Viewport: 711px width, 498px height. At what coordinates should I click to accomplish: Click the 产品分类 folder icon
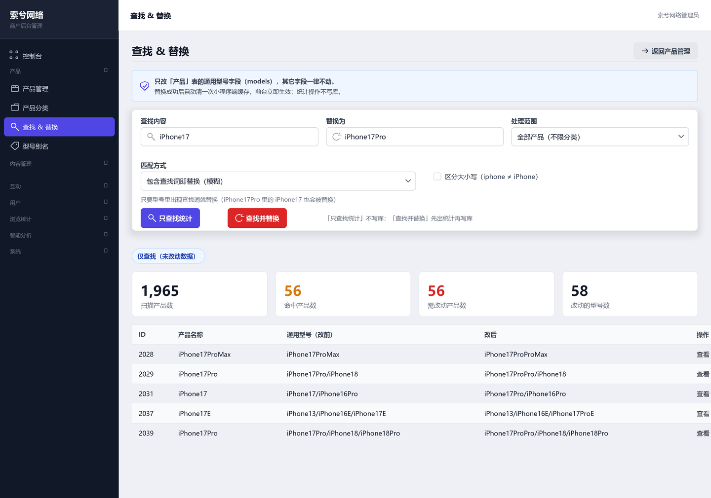tap(15, 107)
